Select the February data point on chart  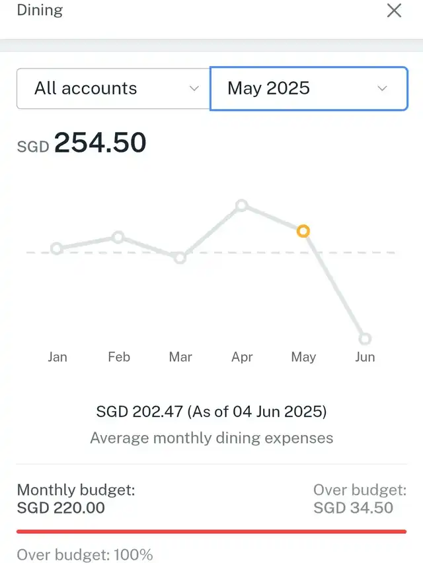[x=118, y=237]
